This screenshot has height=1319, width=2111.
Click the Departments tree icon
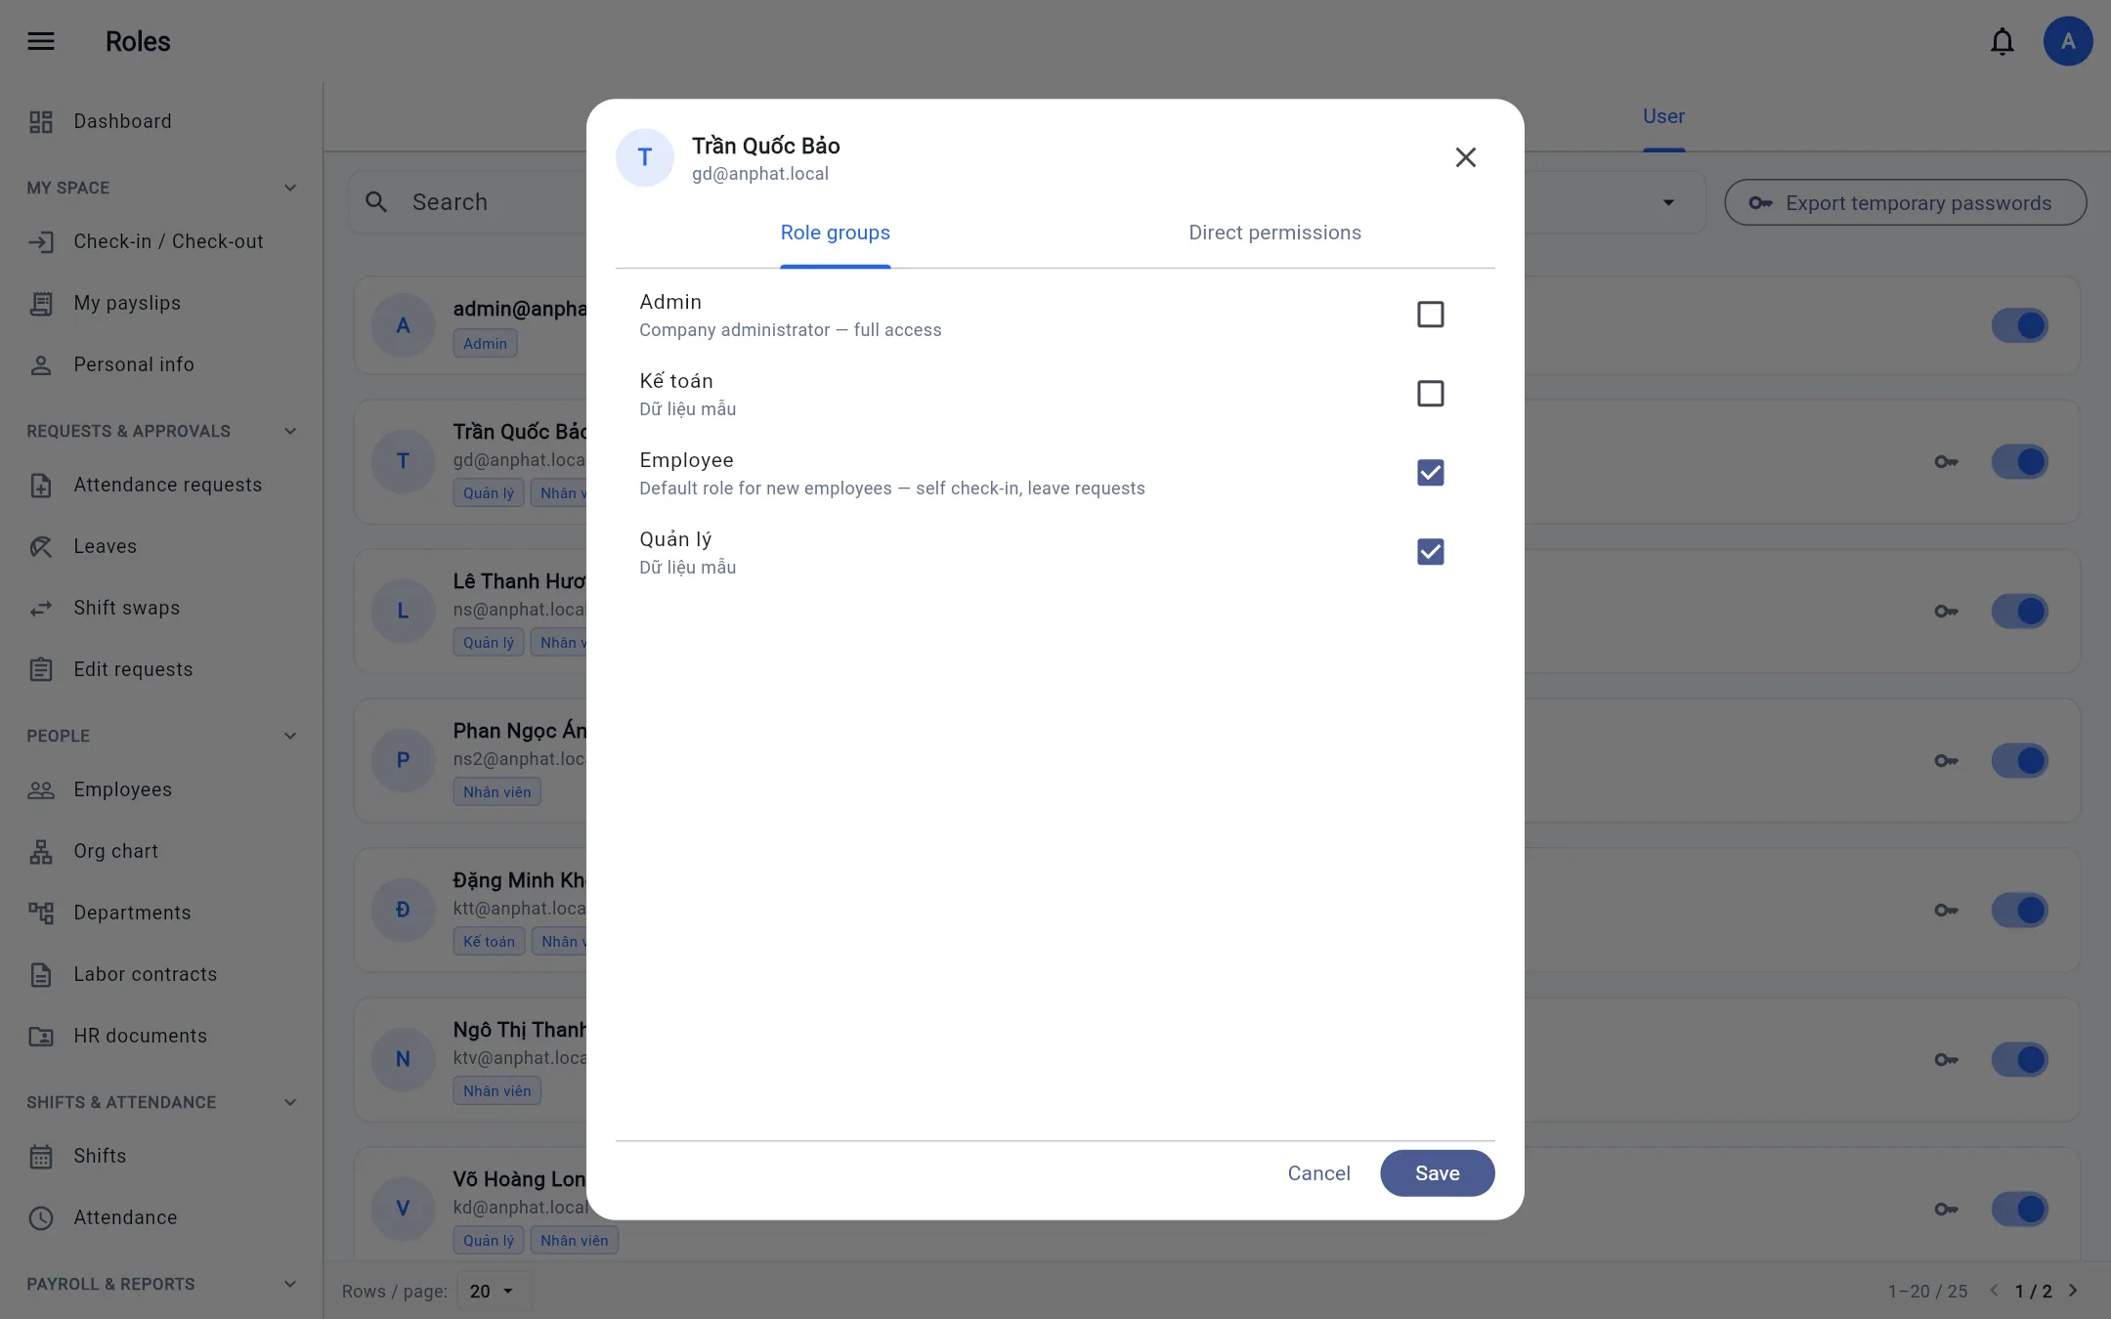[41, 913]
